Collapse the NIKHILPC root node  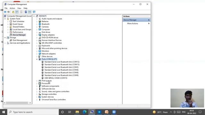click(x=34, y=16)
